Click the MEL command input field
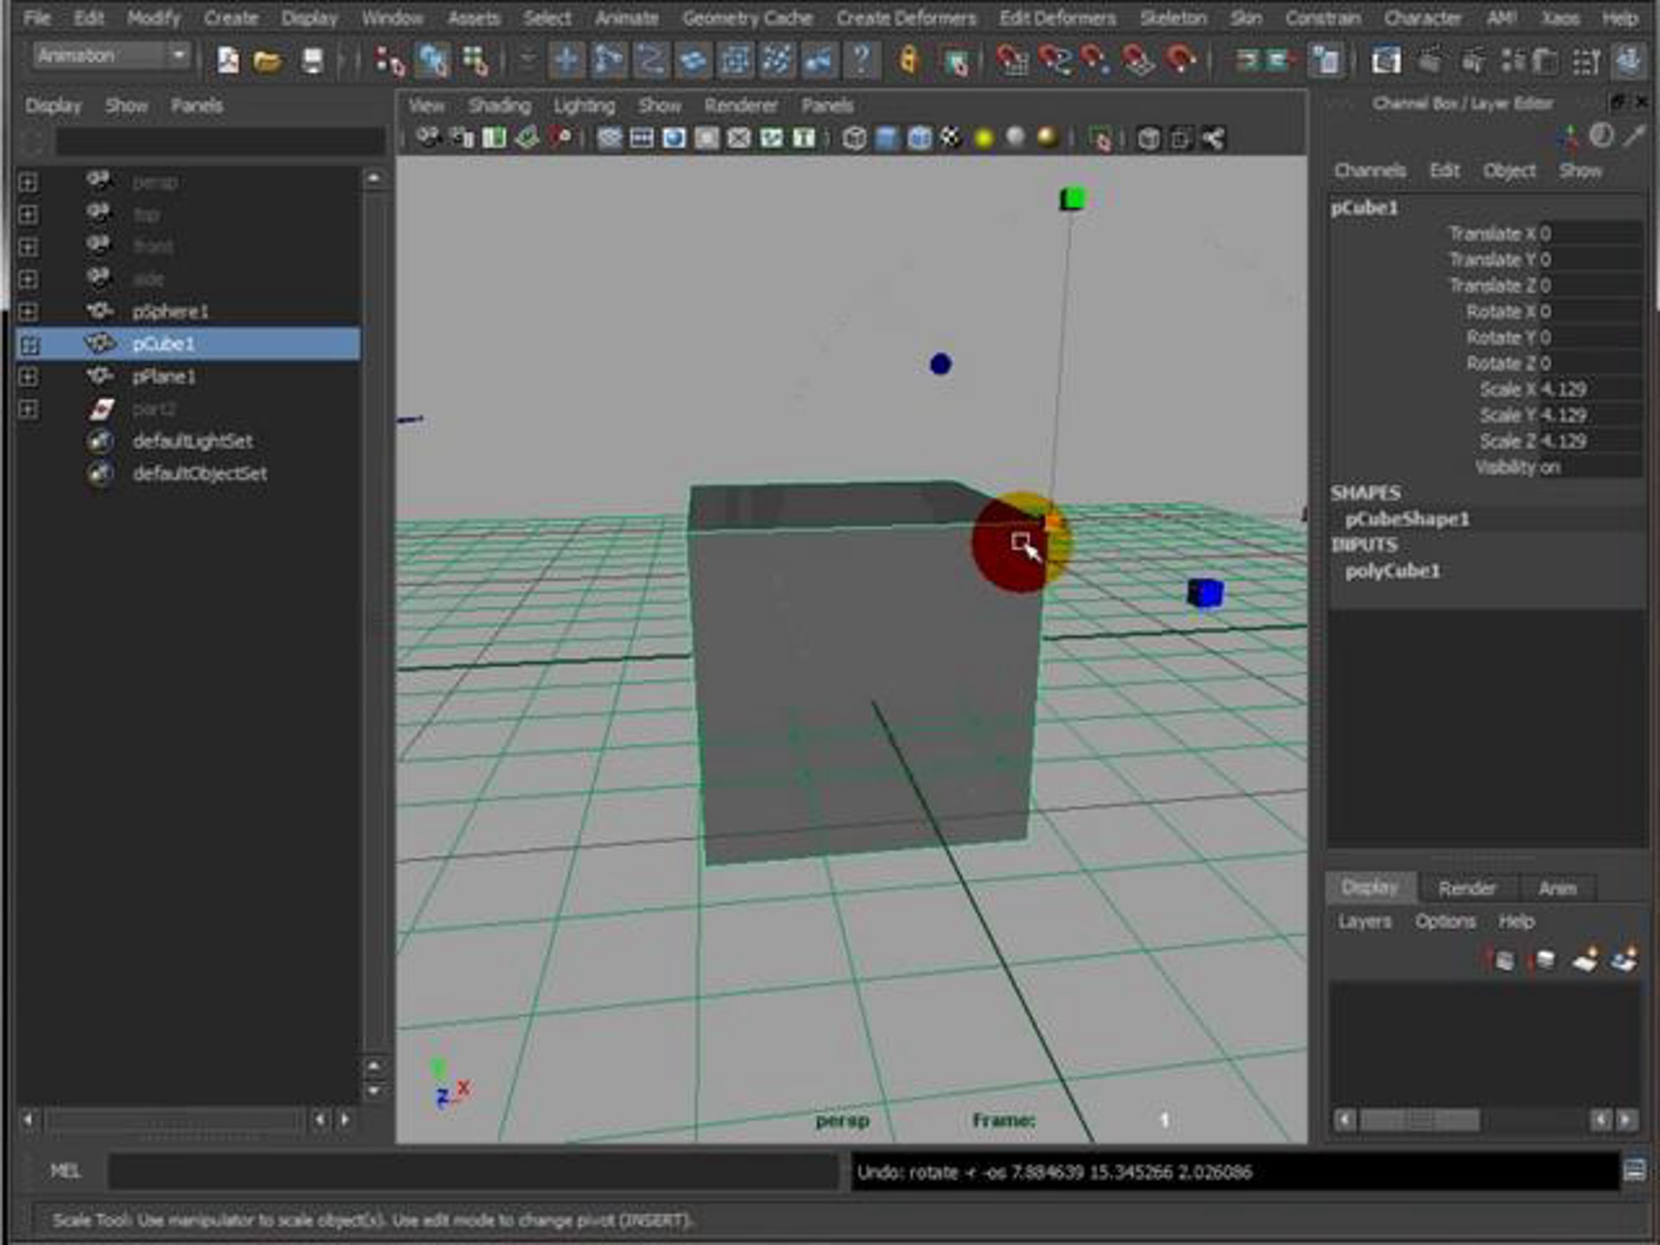1660x1245 pixels. (473, 1172)
